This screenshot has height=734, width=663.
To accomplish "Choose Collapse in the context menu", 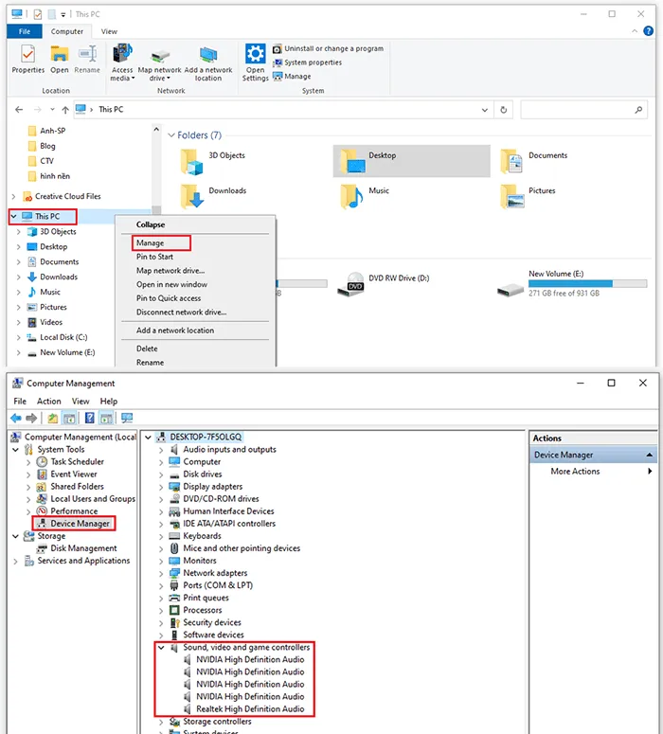I will pyautogui.click(x=151, y=224).
